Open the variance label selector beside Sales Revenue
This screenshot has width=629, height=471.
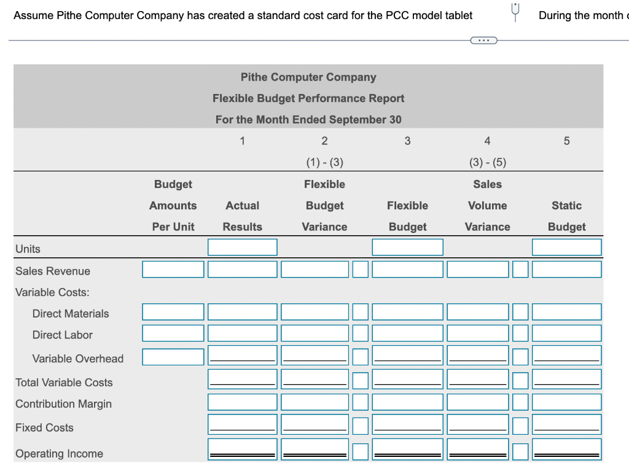361,269
